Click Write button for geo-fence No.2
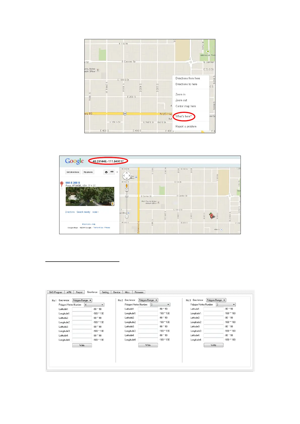 (x=148, y=345)
